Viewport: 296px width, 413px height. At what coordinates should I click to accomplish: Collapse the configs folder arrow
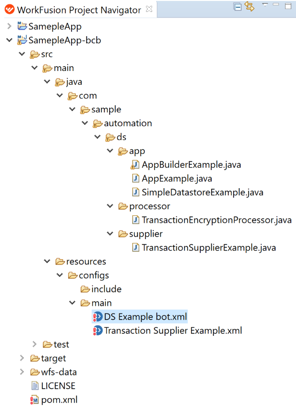(x=60, y=275)
